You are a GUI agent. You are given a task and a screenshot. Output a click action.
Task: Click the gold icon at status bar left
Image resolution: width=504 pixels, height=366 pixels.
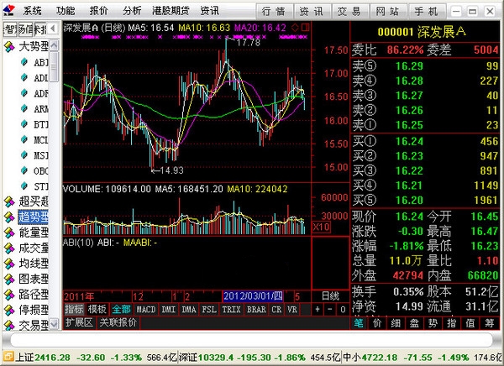click(x=8, y=357)
